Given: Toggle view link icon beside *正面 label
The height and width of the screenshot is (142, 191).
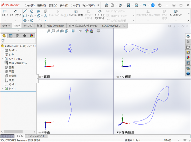Looking at the screenshot, I should click(x=40, y=77).
